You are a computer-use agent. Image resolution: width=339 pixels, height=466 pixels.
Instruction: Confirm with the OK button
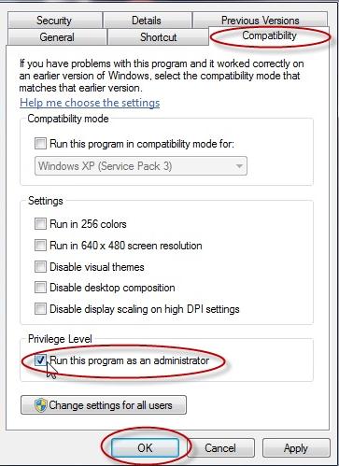[x=145, y=448]
